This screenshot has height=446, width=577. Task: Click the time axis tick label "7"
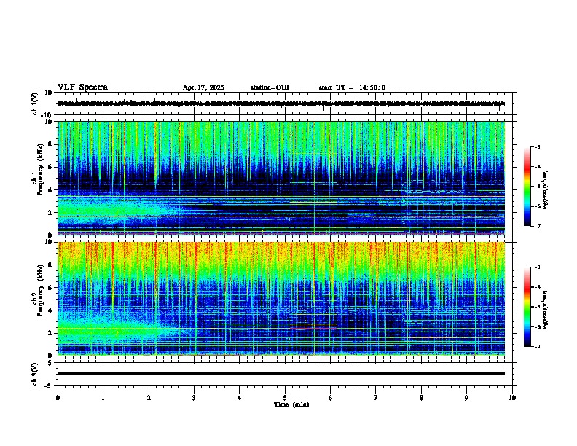pyautogui.click(x=376, y=398)
